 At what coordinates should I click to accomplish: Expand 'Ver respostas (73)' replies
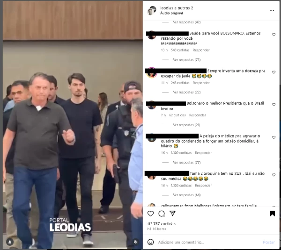[x=186, y=60]
